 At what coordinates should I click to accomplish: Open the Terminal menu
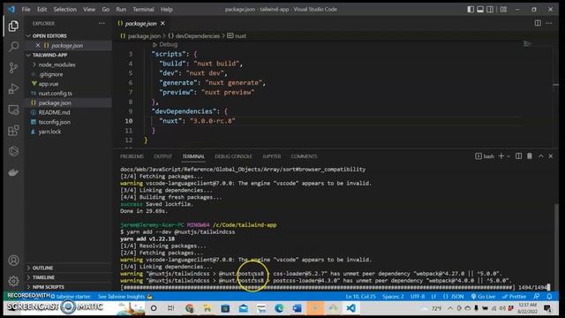point(143,10)
